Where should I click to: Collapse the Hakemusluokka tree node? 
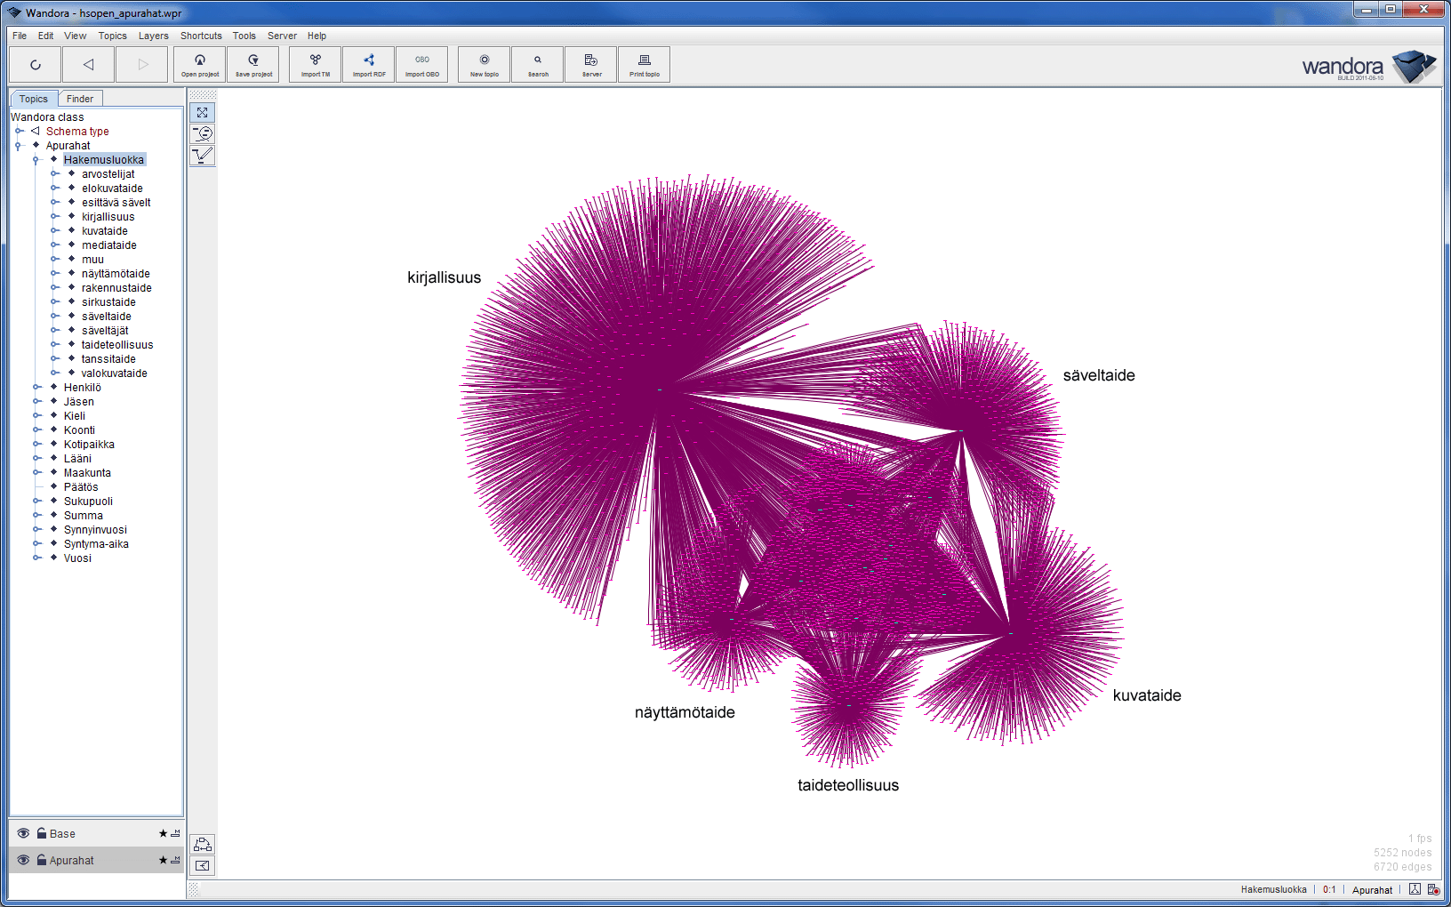(36, 160)
